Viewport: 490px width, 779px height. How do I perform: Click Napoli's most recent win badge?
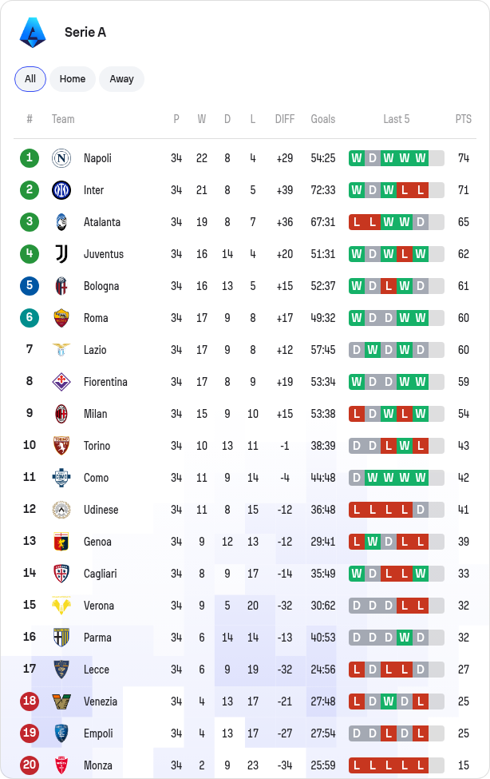(x=421, y=158)
